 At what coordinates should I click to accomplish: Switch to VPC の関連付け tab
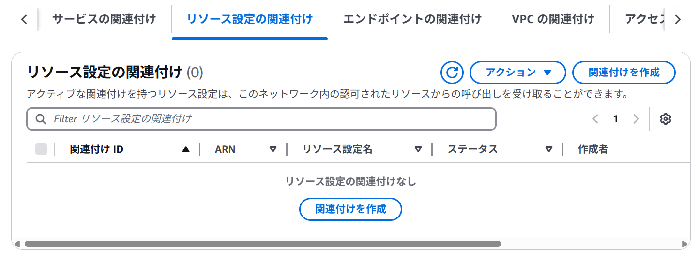[553, 19]
